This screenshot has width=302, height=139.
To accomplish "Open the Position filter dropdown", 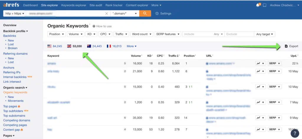I will pyautogui.click(x=56, y=34).
